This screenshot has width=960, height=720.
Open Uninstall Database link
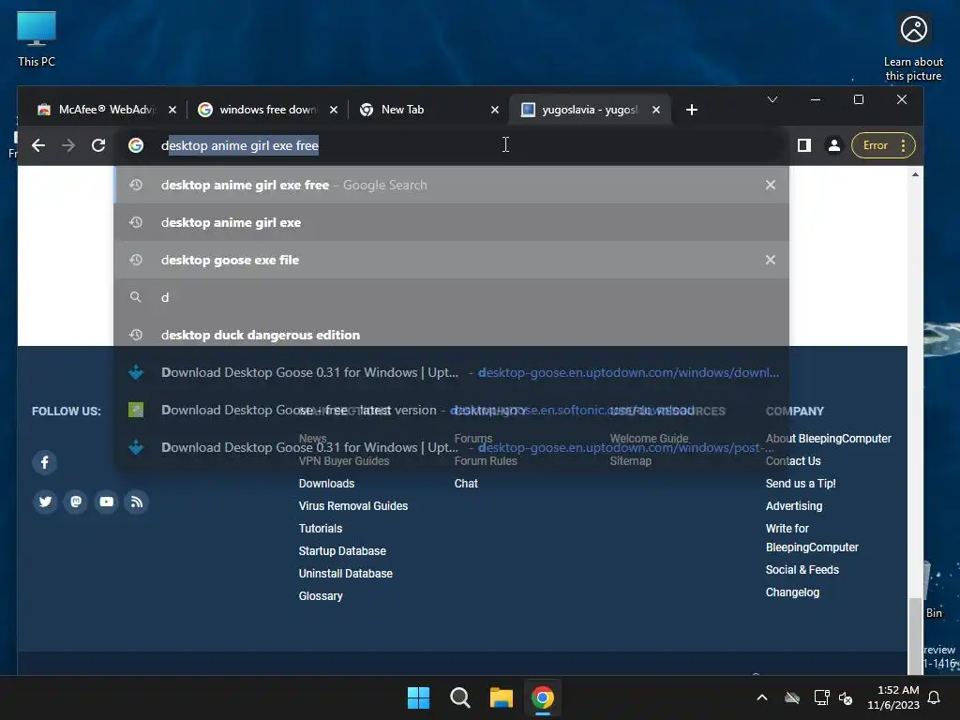click(345, 574)
